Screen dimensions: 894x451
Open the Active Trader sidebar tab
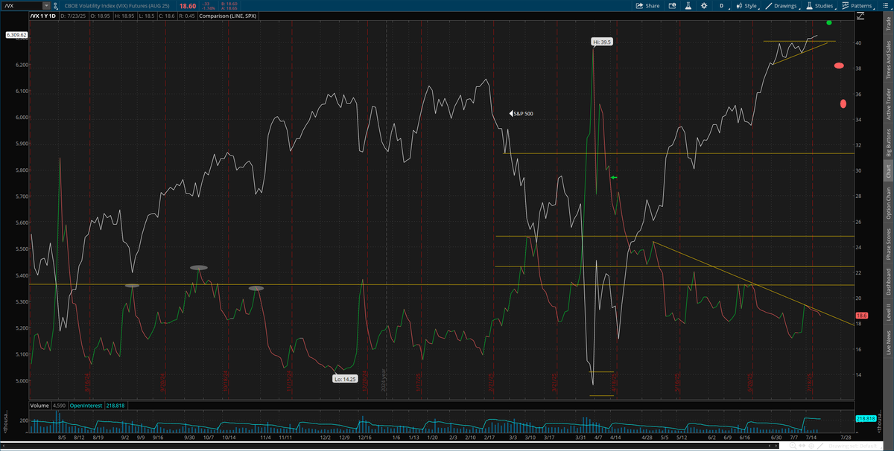(x=887, y=103)
